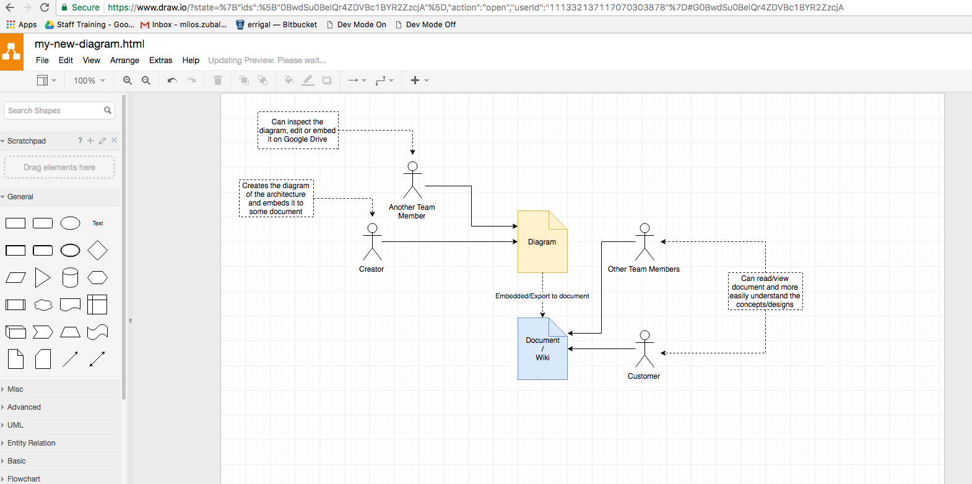The image size is (972, 484).
Task: Open the 100% zoom level dropdown
Action: click(x=89, y=80)
